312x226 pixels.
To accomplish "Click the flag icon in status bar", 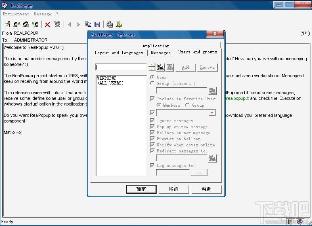I will point(290,222).
